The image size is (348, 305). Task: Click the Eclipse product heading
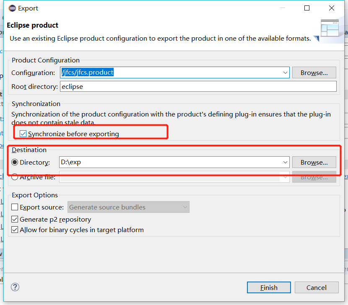click(x=33, y=25)
